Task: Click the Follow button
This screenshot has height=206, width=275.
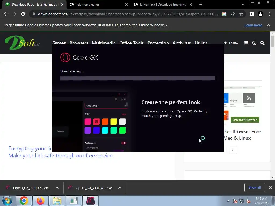Action: (231, 43)
